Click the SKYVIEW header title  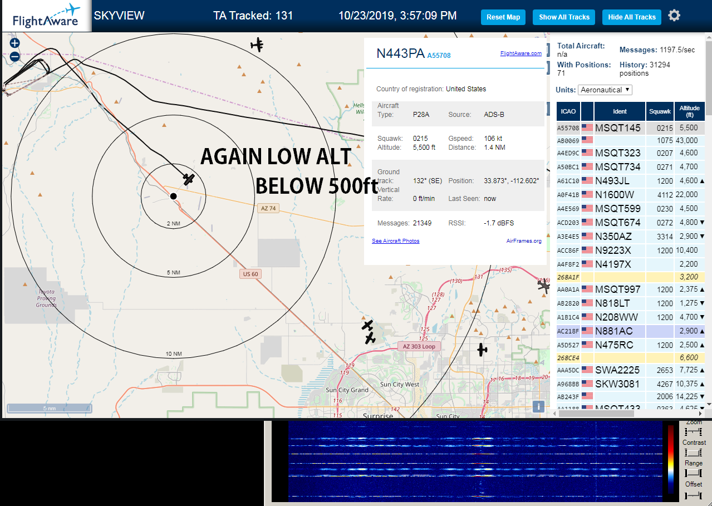coord(119,16)
